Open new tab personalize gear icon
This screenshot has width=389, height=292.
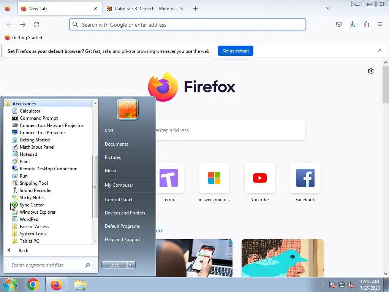tap(371, 71)
